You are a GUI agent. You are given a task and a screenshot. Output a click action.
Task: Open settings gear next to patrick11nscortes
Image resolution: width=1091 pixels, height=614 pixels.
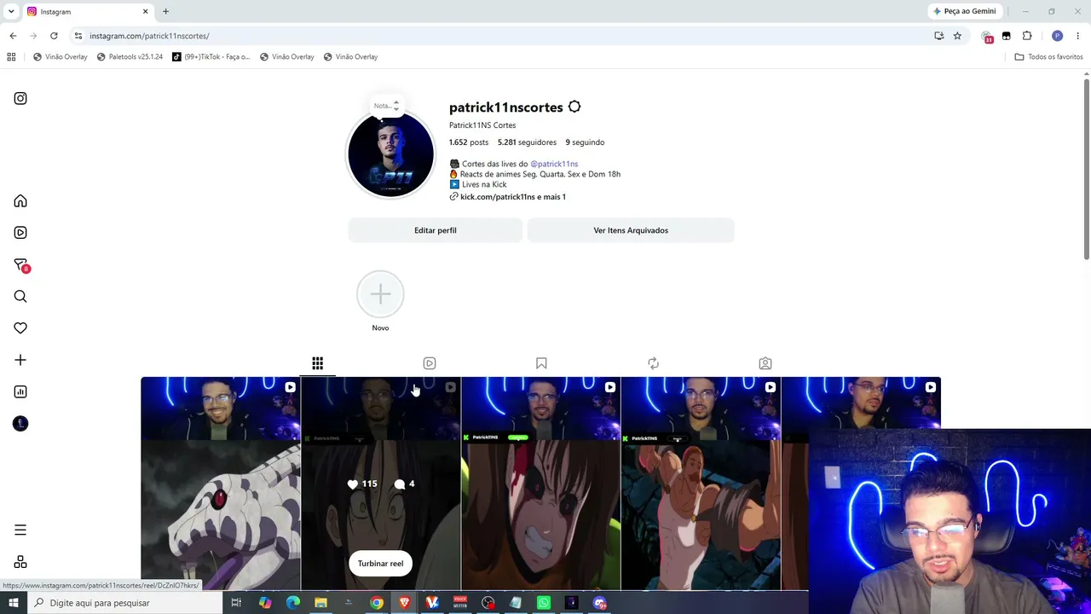coord(574,107)
